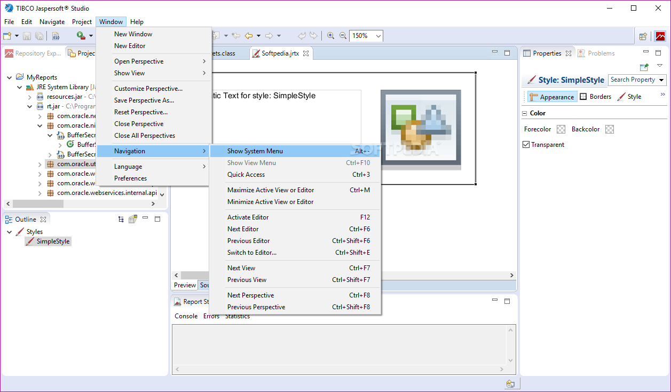Minimize the editor area
Image resolution: width=671 pixels, height=392 pixels.
click(x=495, y=52)
